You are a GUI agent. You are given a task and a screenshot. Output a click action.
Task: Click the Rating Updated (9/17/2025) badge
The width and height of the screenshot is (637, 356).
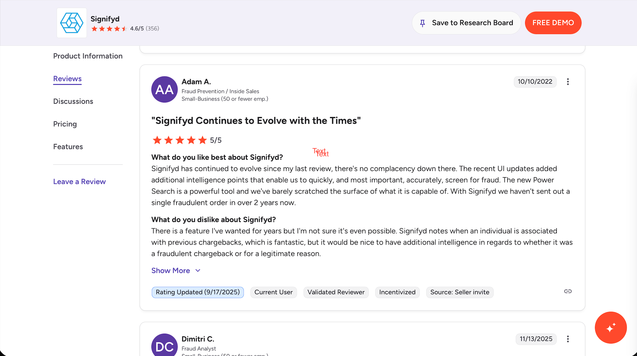point(198,292)
